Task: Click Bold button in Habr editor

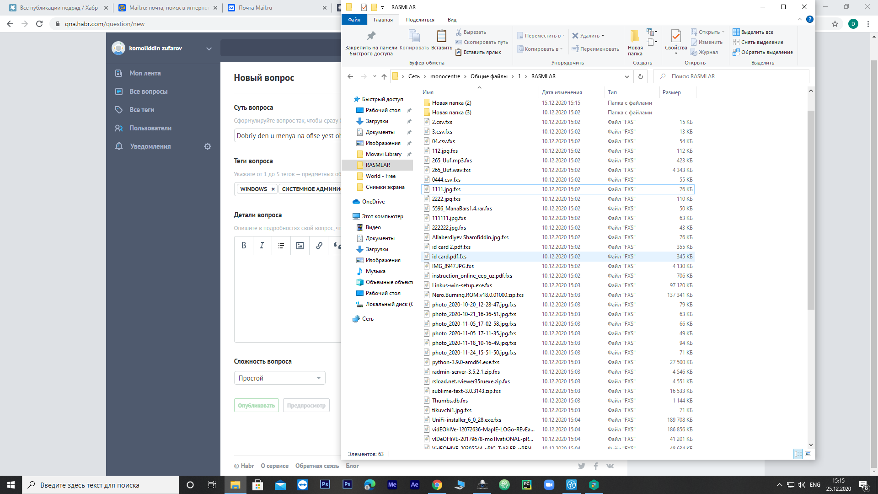Action: [244, 246]
